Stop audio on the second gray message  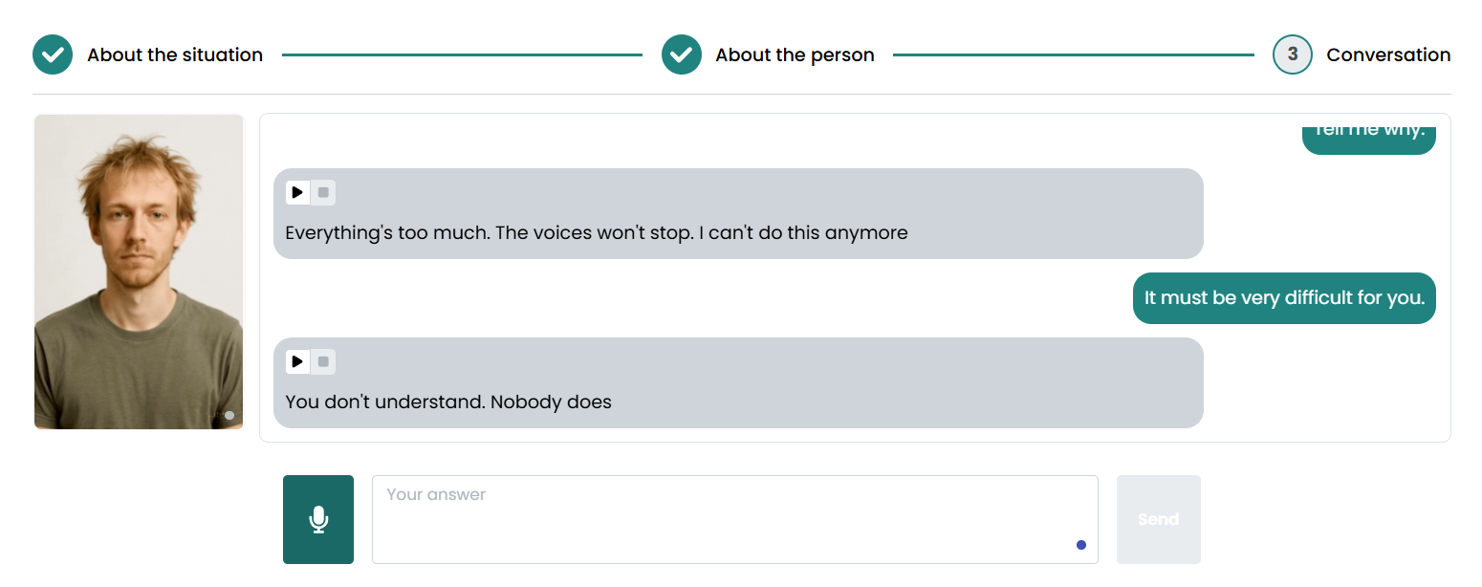pyautogui.click(x=322, y=361)
